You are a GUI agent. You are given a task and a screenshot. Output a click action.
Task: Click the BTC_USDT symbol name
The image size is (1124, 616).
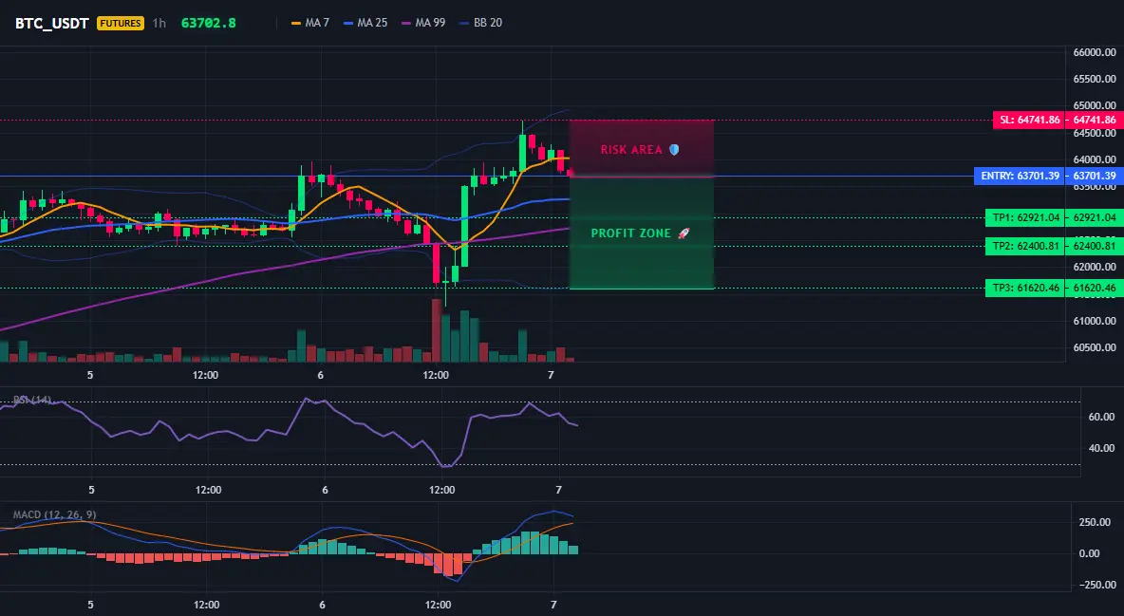[x=51, y=23]
